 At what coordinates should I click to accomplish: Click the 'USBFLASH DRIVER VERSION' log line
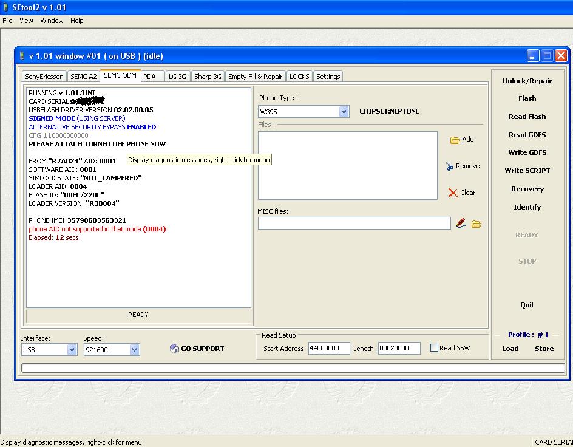click(91, 110)
